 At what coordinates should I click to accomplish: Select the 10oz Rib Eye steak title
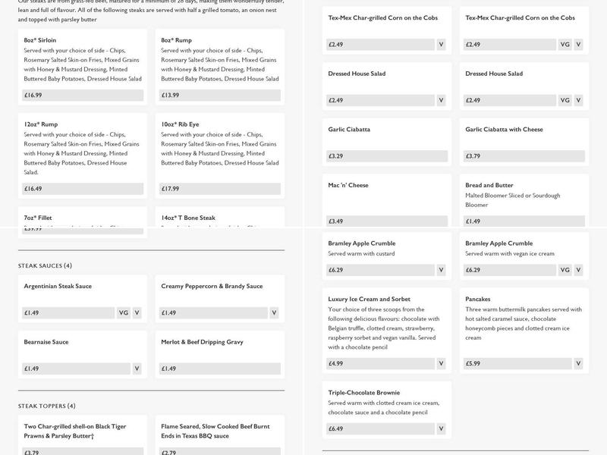click(x=180, y=124)
